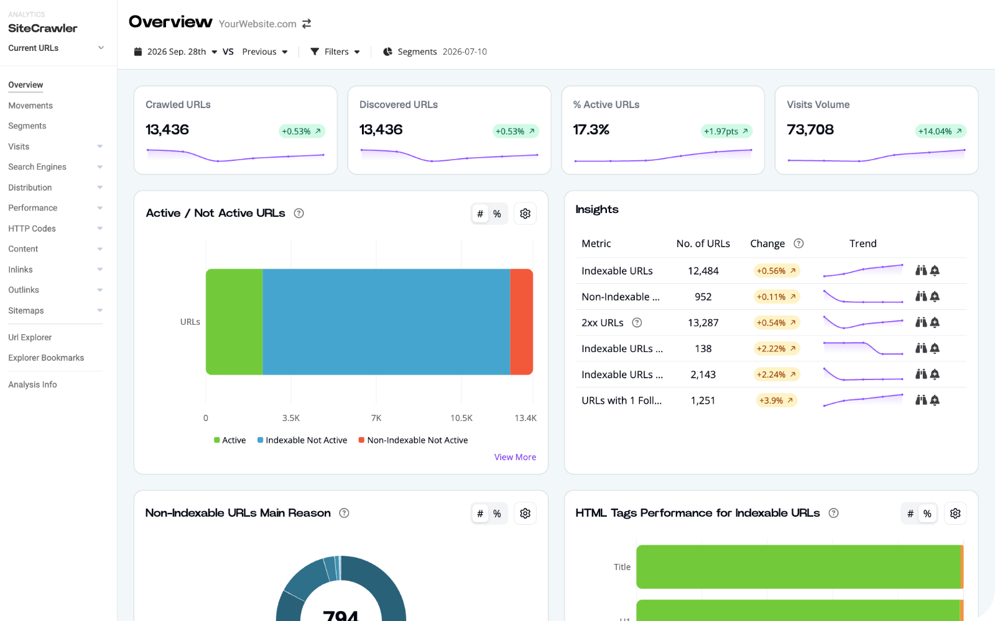Open settings gear for Active / Not Active URLs
Viewport: 995px width, 621px height.
525,214
